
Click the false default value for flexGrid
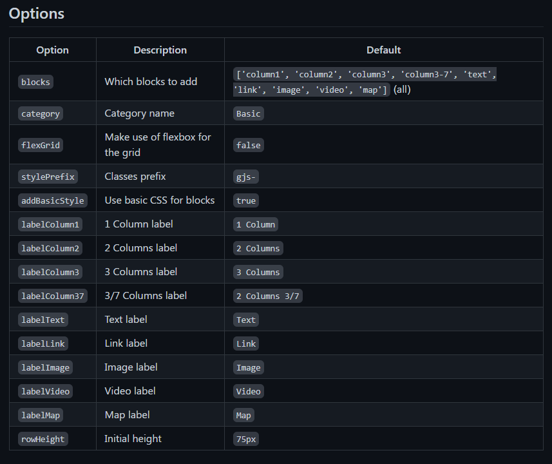pos(249,145)
